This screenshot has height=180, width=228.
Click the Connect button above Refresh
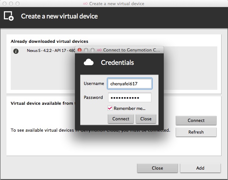pos(196,120)
